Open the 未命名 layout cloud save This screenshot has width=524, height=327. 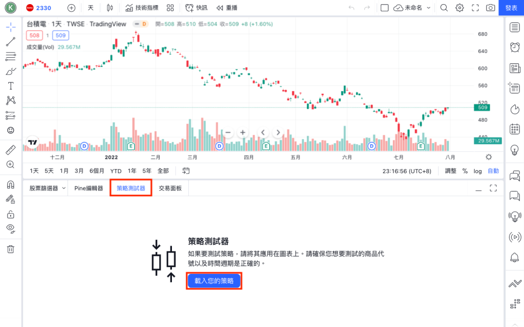(408, 8)
